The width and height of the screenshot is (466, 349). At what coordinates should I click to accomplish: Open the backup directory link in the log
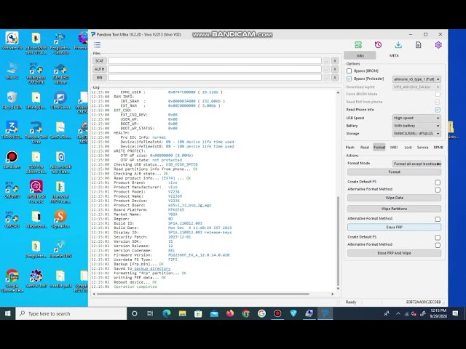152,268
